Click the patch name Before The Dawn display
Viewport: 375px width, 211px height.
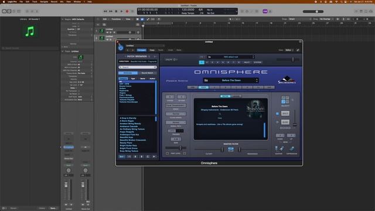pyautogui.click(x=231, y=80)
